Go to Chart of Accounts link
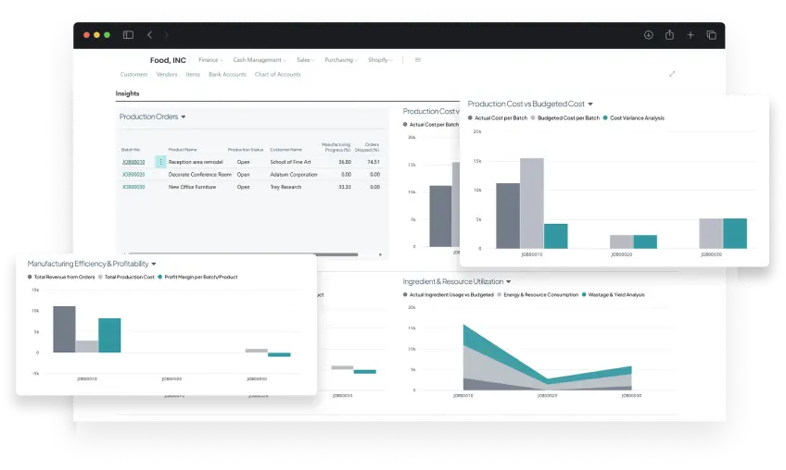Viewport: 786px width, 470px height. [277, 74]
